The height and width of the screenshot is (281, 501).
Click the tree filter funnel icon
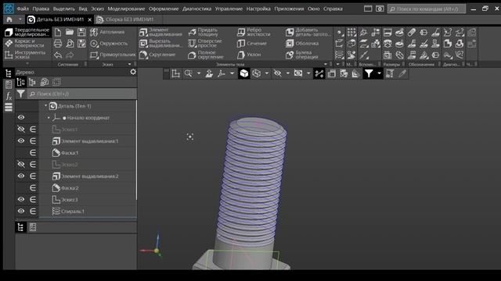click(21, 94)
